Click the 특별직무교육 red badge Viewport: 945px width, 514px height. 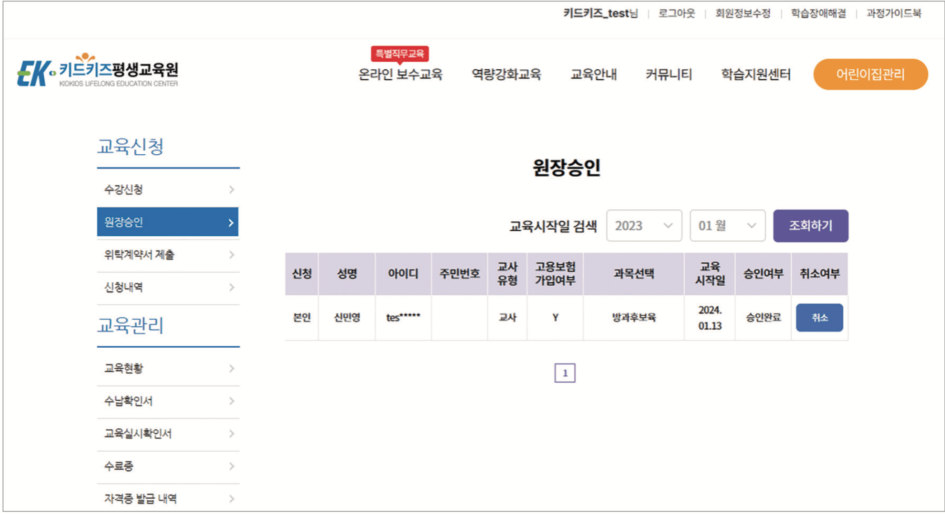[x=400, y=54]
